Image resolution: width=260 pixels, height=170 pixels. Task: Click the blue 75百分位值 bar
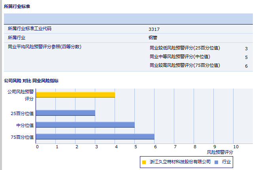click(x=95, y=137)
